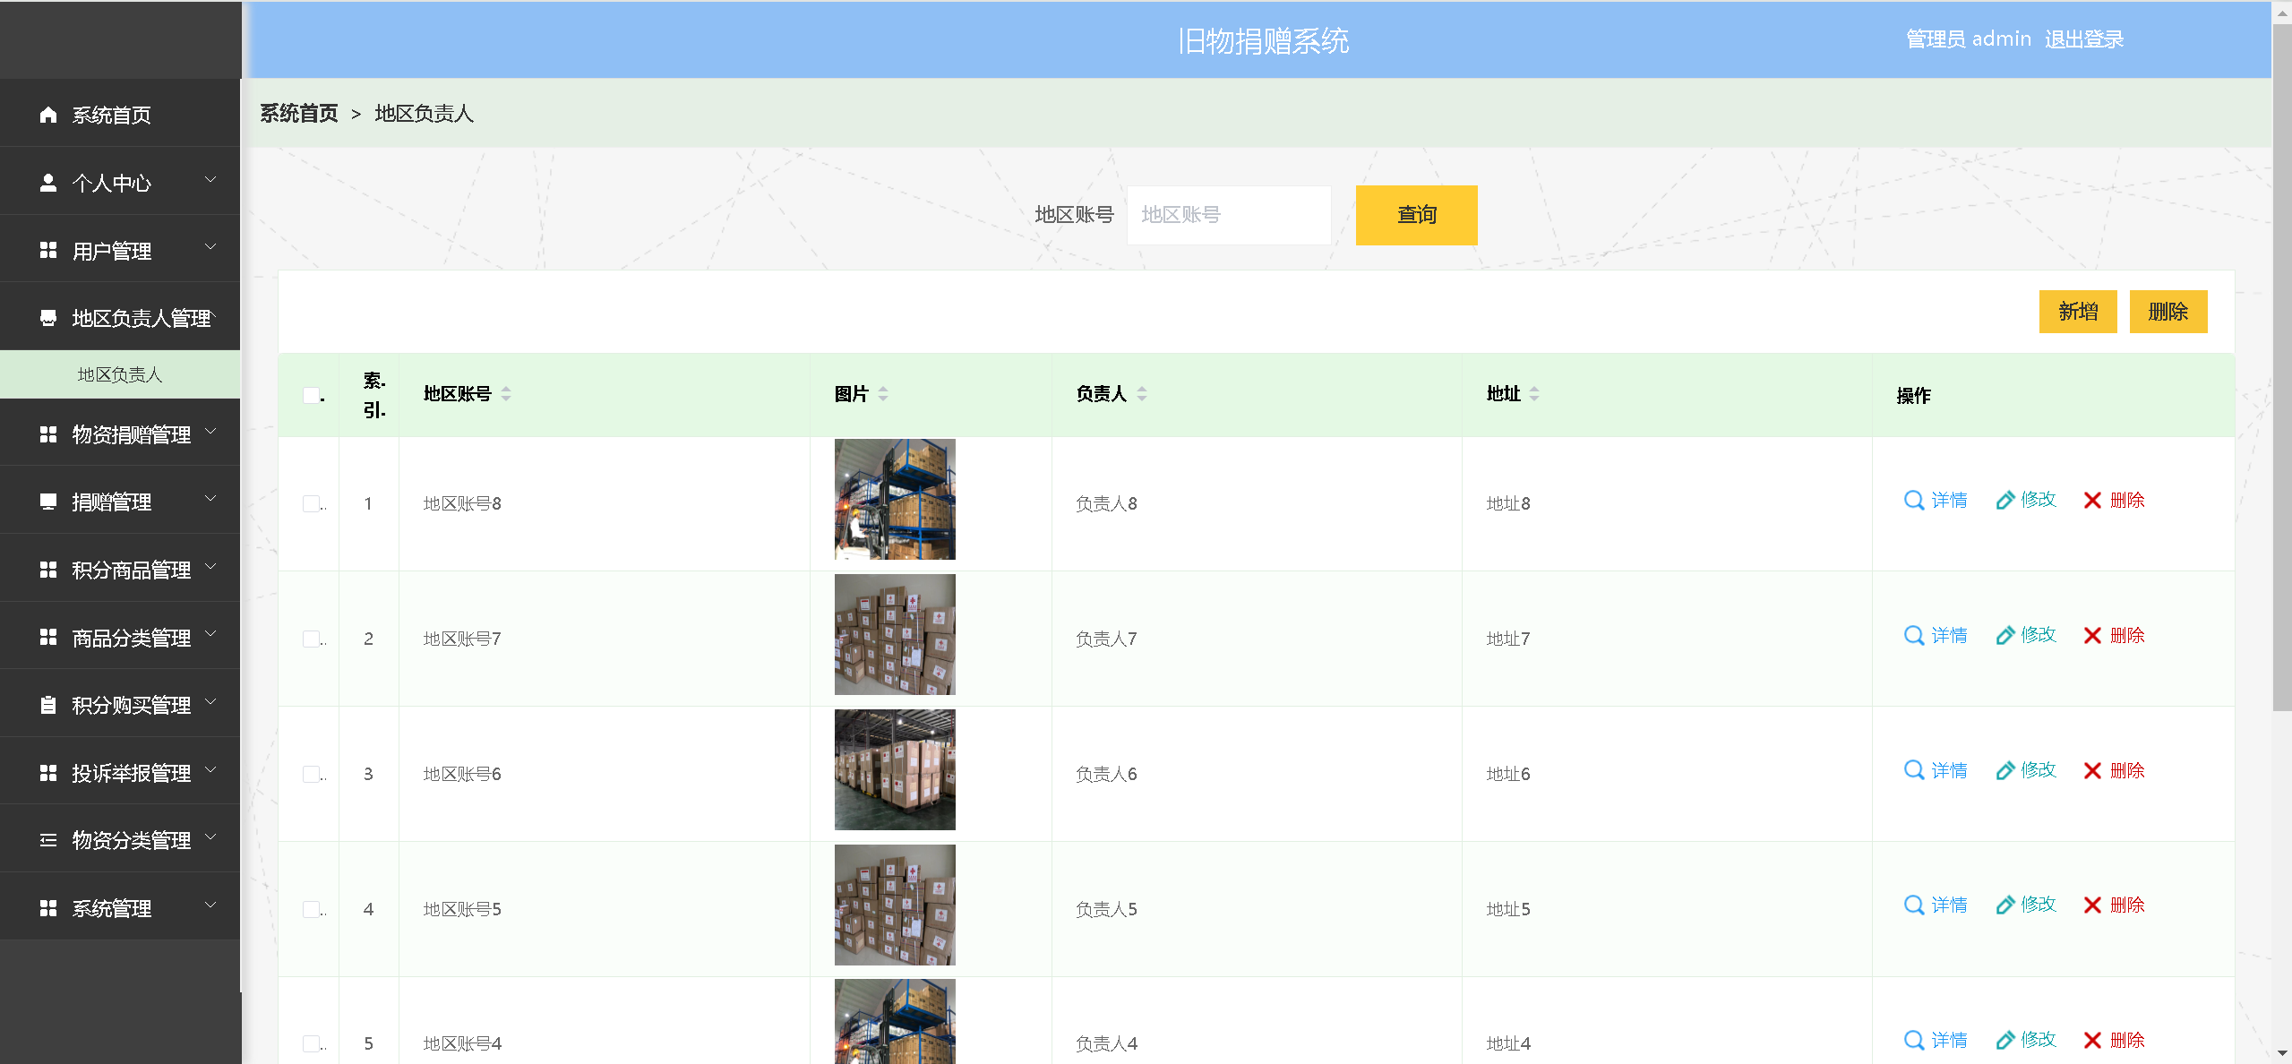The image size is (2292, 1064).
Task: Expand the 捐赠管理 menu chevron
Action: click(210, 498)
